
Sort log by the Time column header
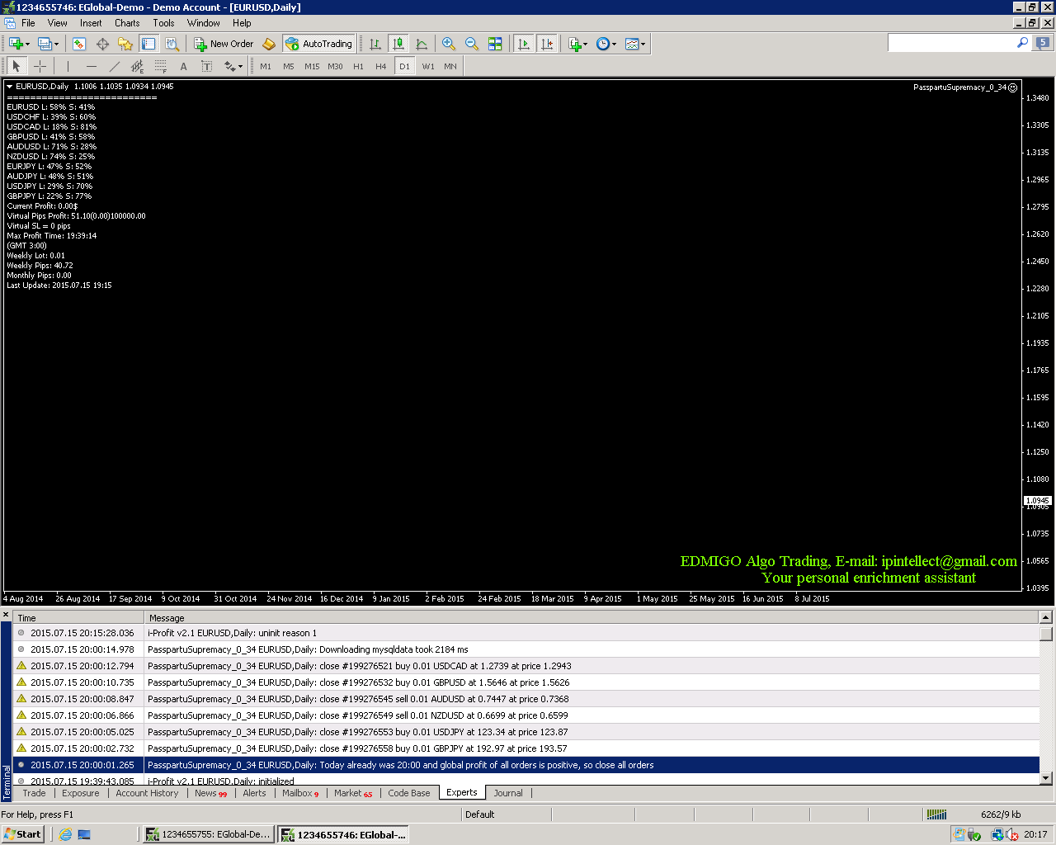79,618
